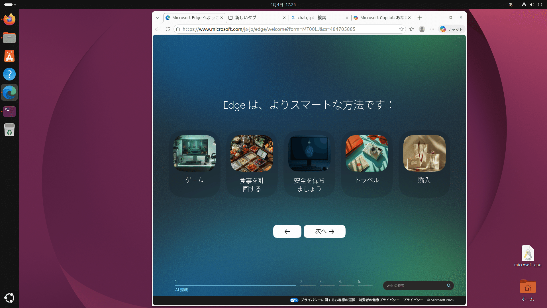The height and width of the screenshot is (308, 547).
Task: Open system status menu with power icon
Action: pyautogui.click(x=540, y=5)
